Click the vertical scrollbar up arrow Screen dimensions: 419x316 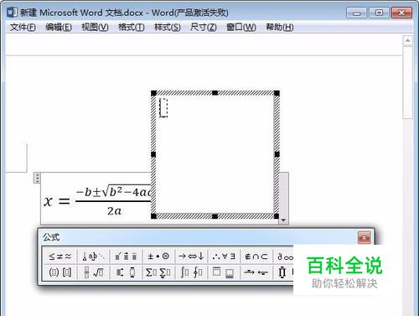407,40
